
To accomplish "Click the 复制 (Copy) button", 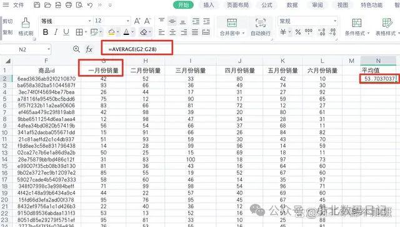I will click(7, 32).
